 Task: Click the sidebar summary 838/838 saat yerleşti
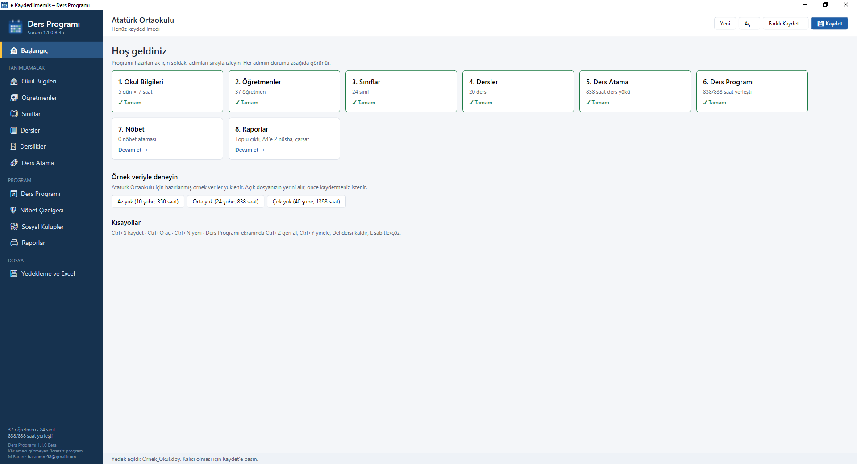[30, 436]
